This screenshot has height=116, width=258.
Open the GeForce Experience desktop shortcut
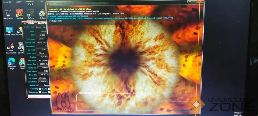point(31,15)
